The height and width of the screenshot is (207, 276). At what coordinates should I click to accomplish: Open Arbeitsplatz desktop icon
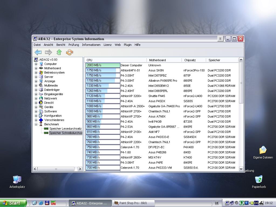click(x=17, y=180)
